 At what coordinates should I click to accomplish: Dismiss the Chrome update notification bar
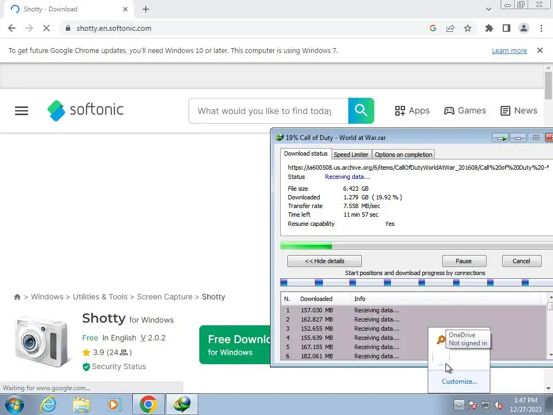click(540, 50)
